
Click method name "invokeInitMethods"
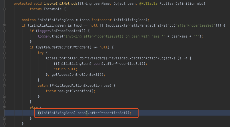[x=61, y=3]
